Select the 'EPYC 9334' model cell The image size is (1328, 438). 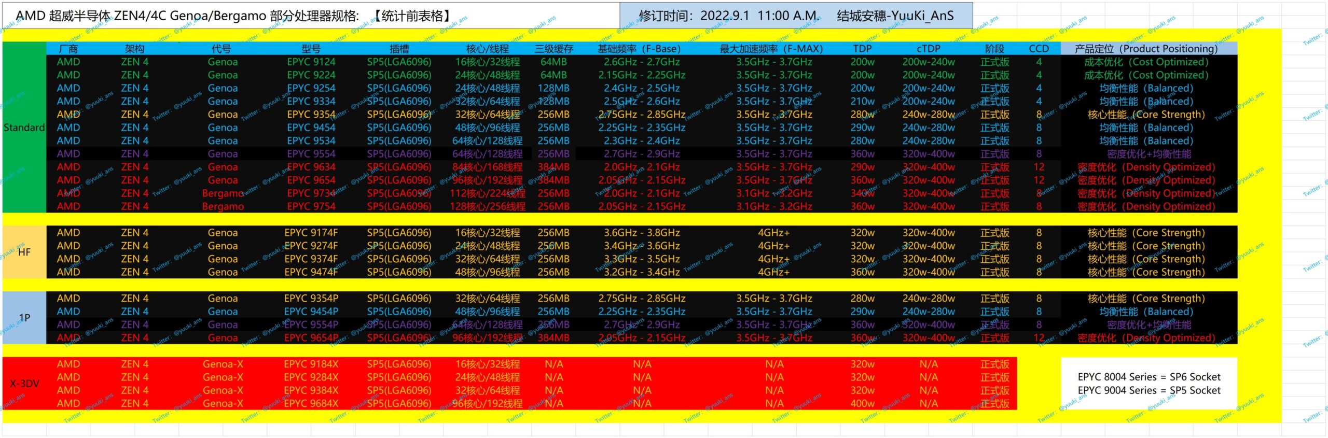pos(311,101)
